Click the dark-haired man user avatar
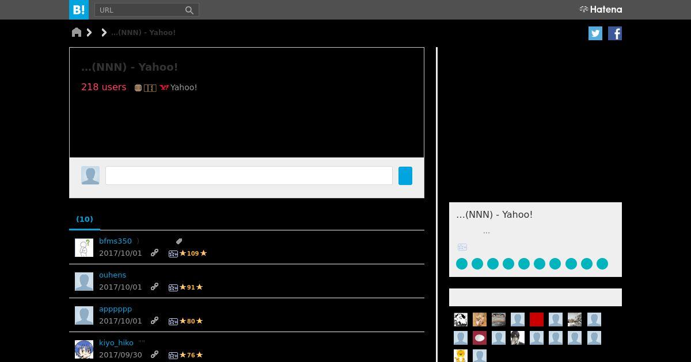Screen dimensions: 691x362 click(518, 338)
